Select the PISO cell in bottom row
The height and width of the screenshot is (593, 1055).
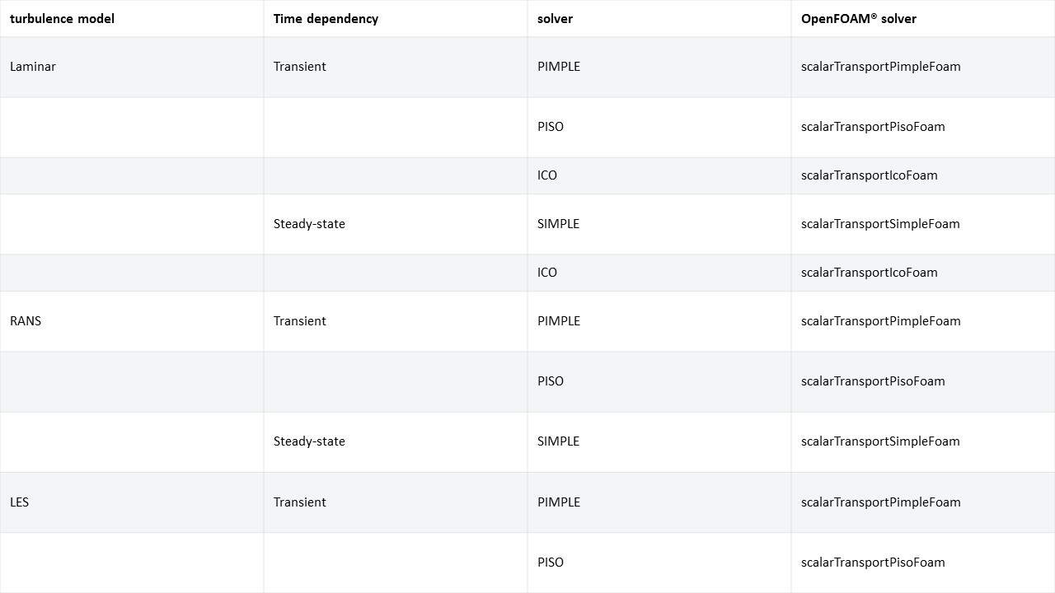pos(551,563)
